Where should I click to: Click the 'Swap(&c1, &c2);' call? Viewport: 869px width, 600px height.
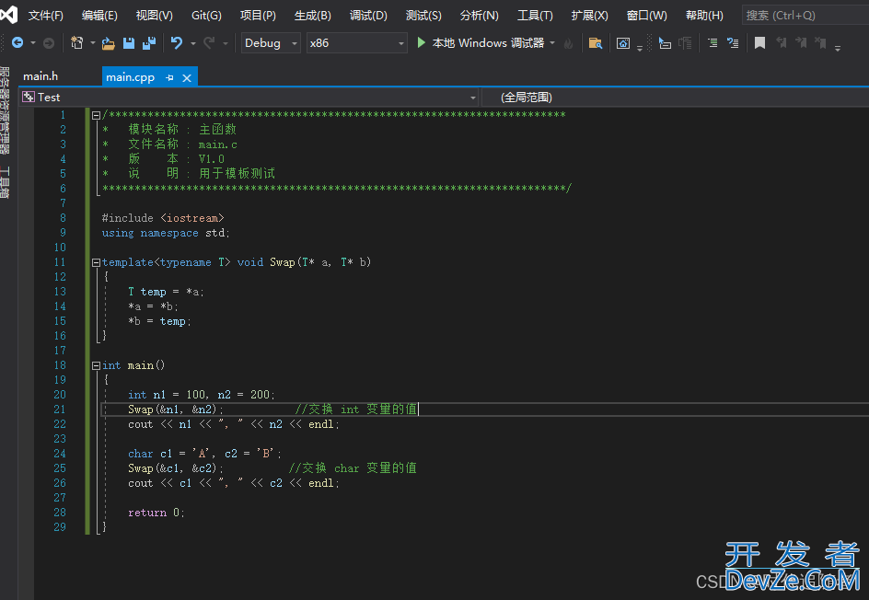pyautogui.click(x=176, y=468)
